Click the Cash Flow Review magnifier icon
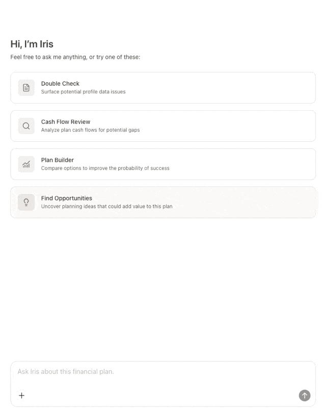 pyautogui.click(x=26, y=126)
